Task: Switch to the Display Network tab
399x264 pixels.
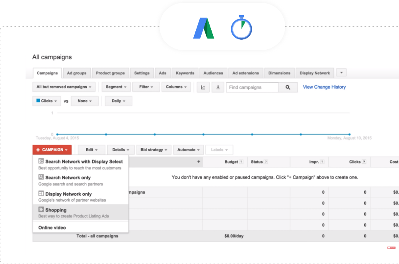Action: [315, 73]
